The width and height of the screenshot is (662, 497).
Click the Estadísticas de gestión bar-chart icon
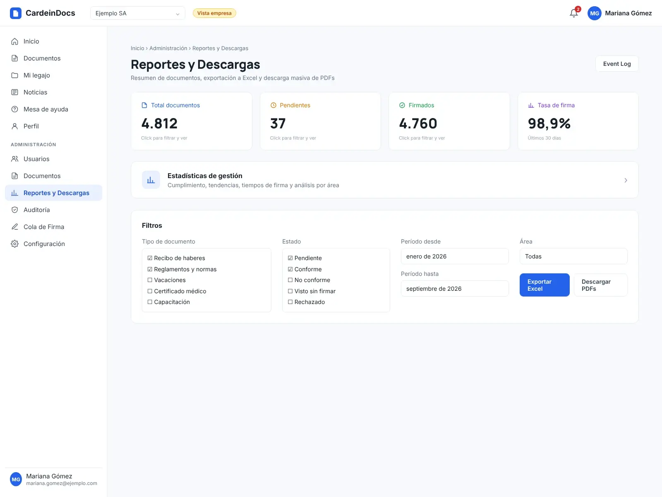pos(151,180)
